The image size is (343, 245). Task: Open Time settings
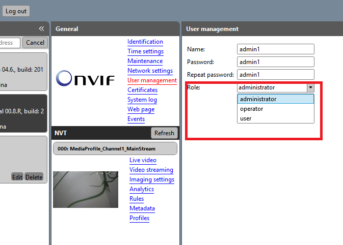click(145, 51)
